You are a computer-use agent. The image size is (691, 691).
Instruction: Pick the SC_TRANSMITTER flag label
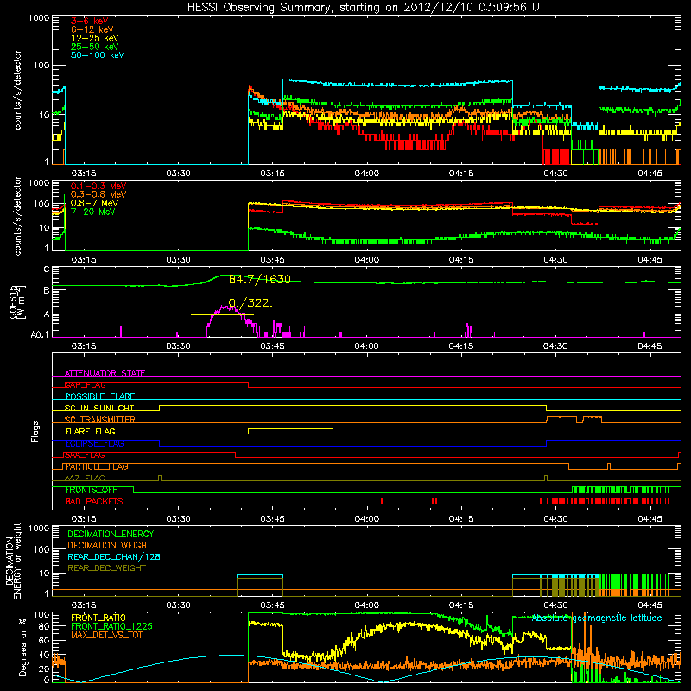point(100,420)
